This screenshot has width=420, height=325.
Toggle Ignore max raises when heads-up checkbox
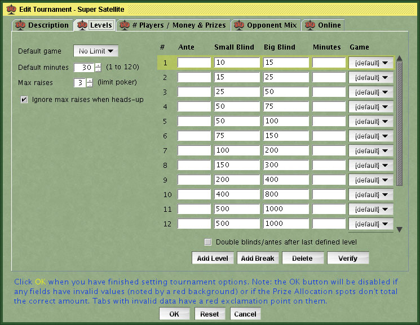(x=24, y=100)
